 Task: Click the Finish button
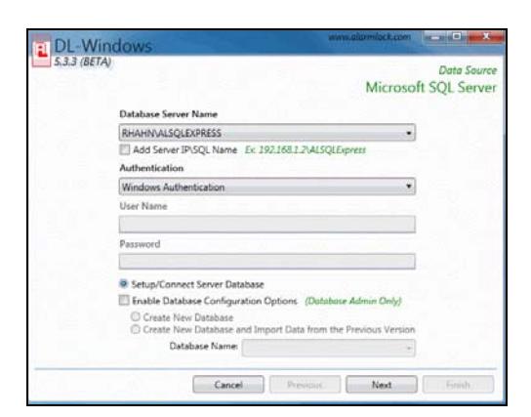click(458, 385)
